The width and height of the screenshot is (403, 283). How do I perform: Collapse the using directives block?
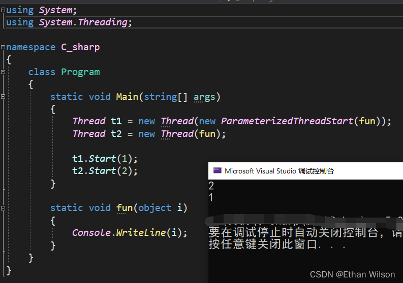pyautogui.click(x=3, y=10)
